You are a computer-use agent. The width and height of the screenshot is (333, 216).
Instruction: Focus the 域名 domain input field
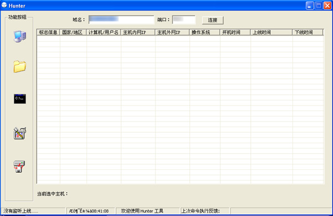pos(121,20)
